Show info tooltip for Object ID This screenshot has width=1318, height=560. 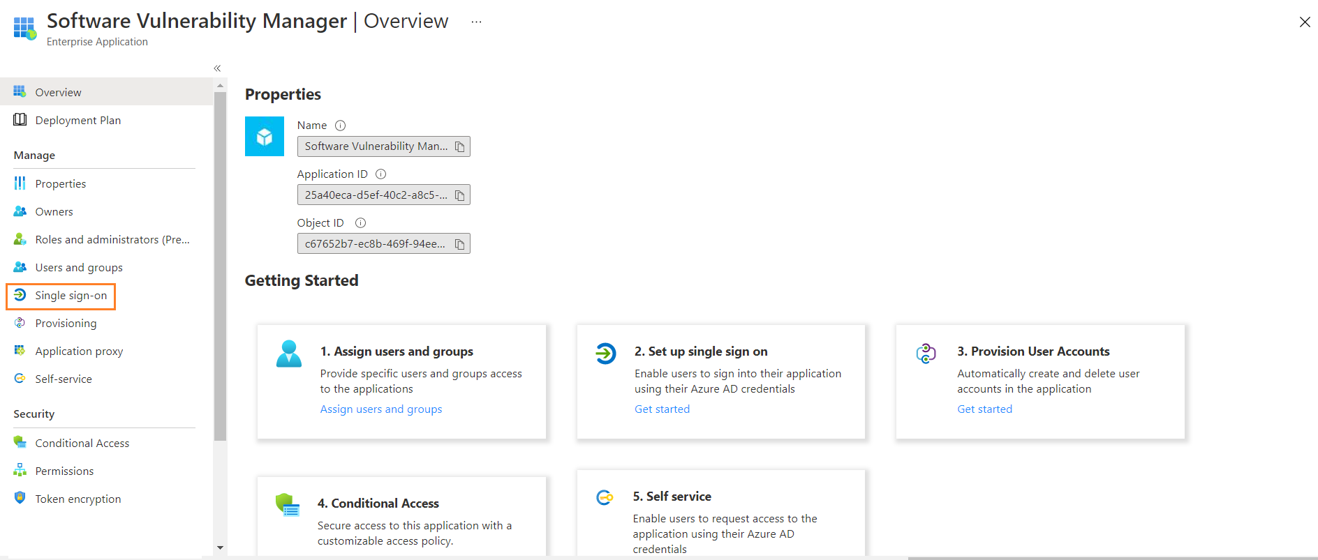[x=360, y=223]
